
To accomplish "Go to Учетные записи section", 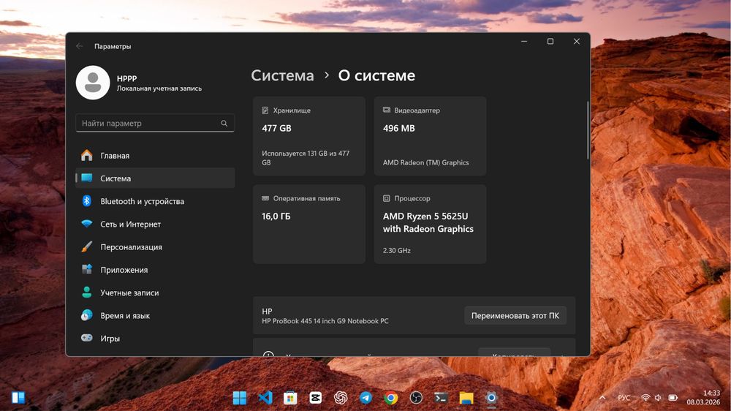I will tap(155, 293).
